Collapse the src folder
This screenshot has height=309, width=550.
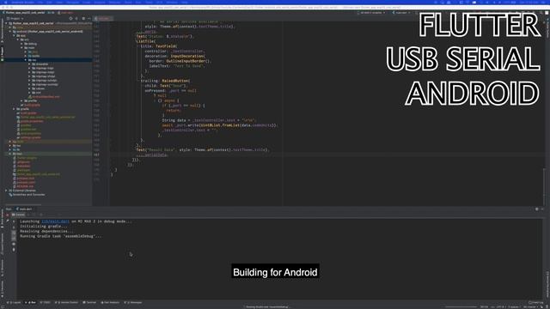pos(18,39)
